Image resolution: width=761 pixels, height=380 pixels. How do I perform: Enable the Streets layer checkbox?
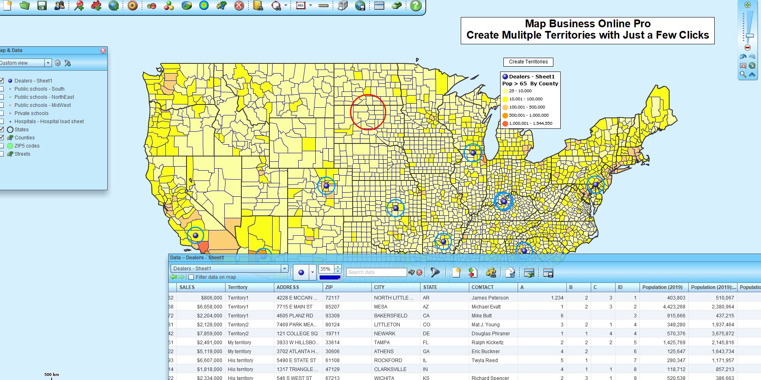[2, 154]
